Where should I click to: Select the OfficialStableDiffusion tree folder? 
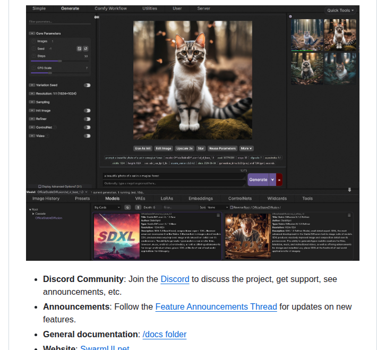(x=48, y=218)
